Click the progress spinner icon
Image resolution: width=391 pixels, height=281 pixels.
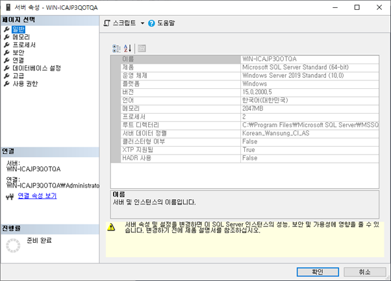(13, 245)
